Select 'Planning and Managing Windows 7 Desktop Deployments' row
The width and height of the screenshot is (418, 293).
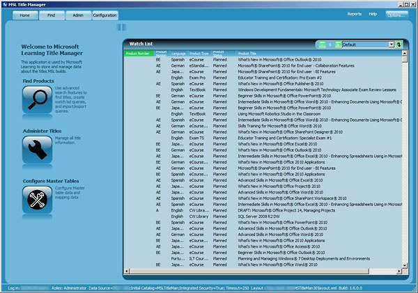pyautogui.click(x=263, y=259)
